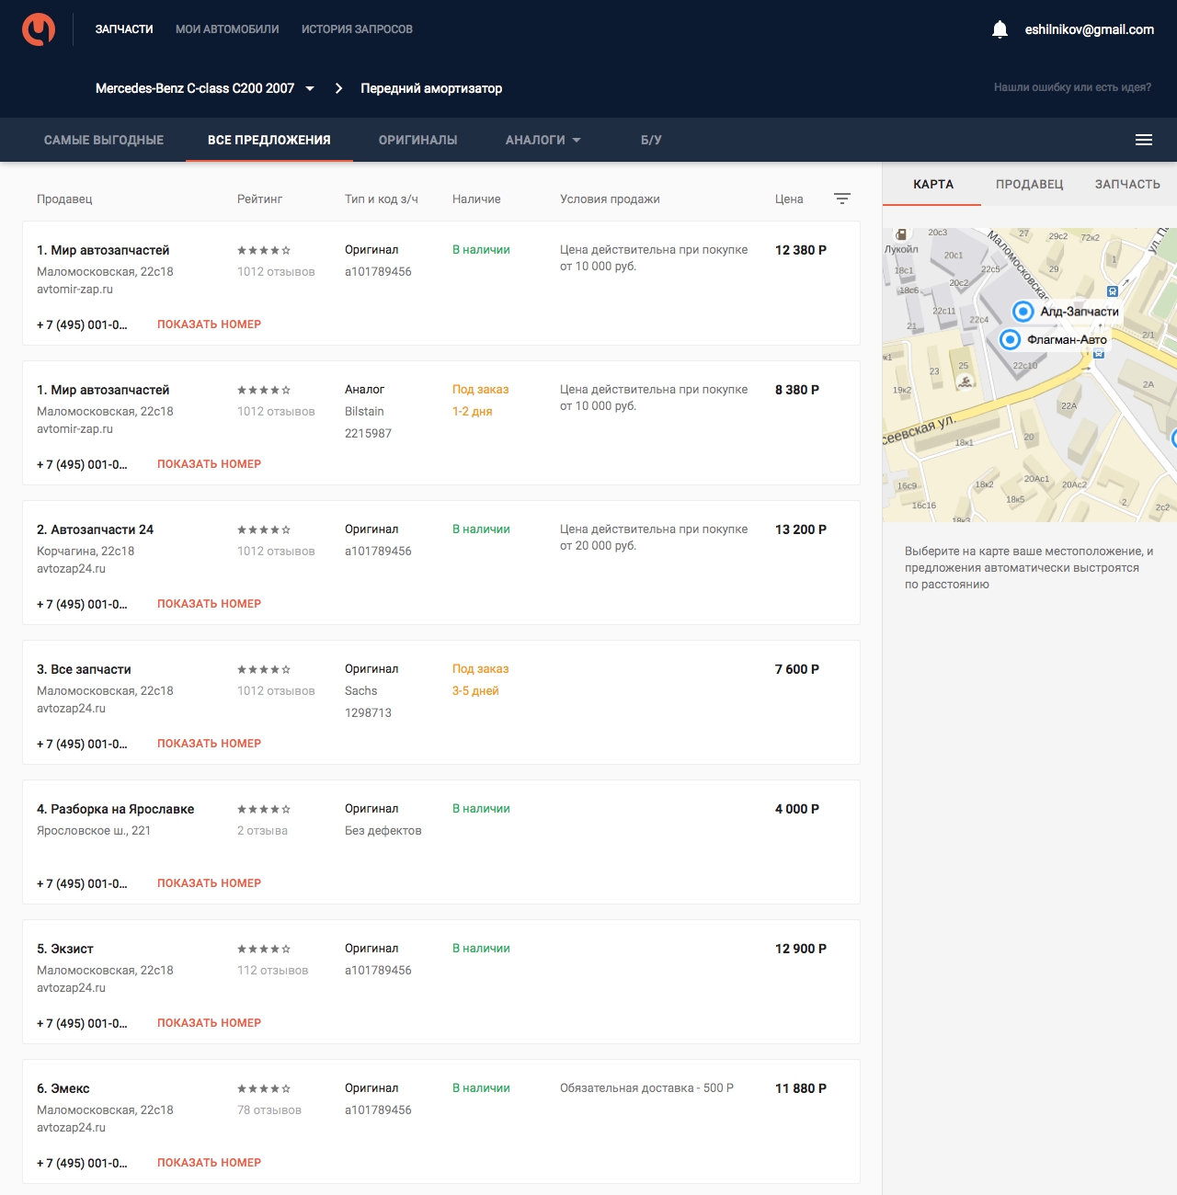This screenshot has height=1195, width=1177.
Task: Click the 13 200 Р price
Action: pyautogui.click(x=801, y=529)
